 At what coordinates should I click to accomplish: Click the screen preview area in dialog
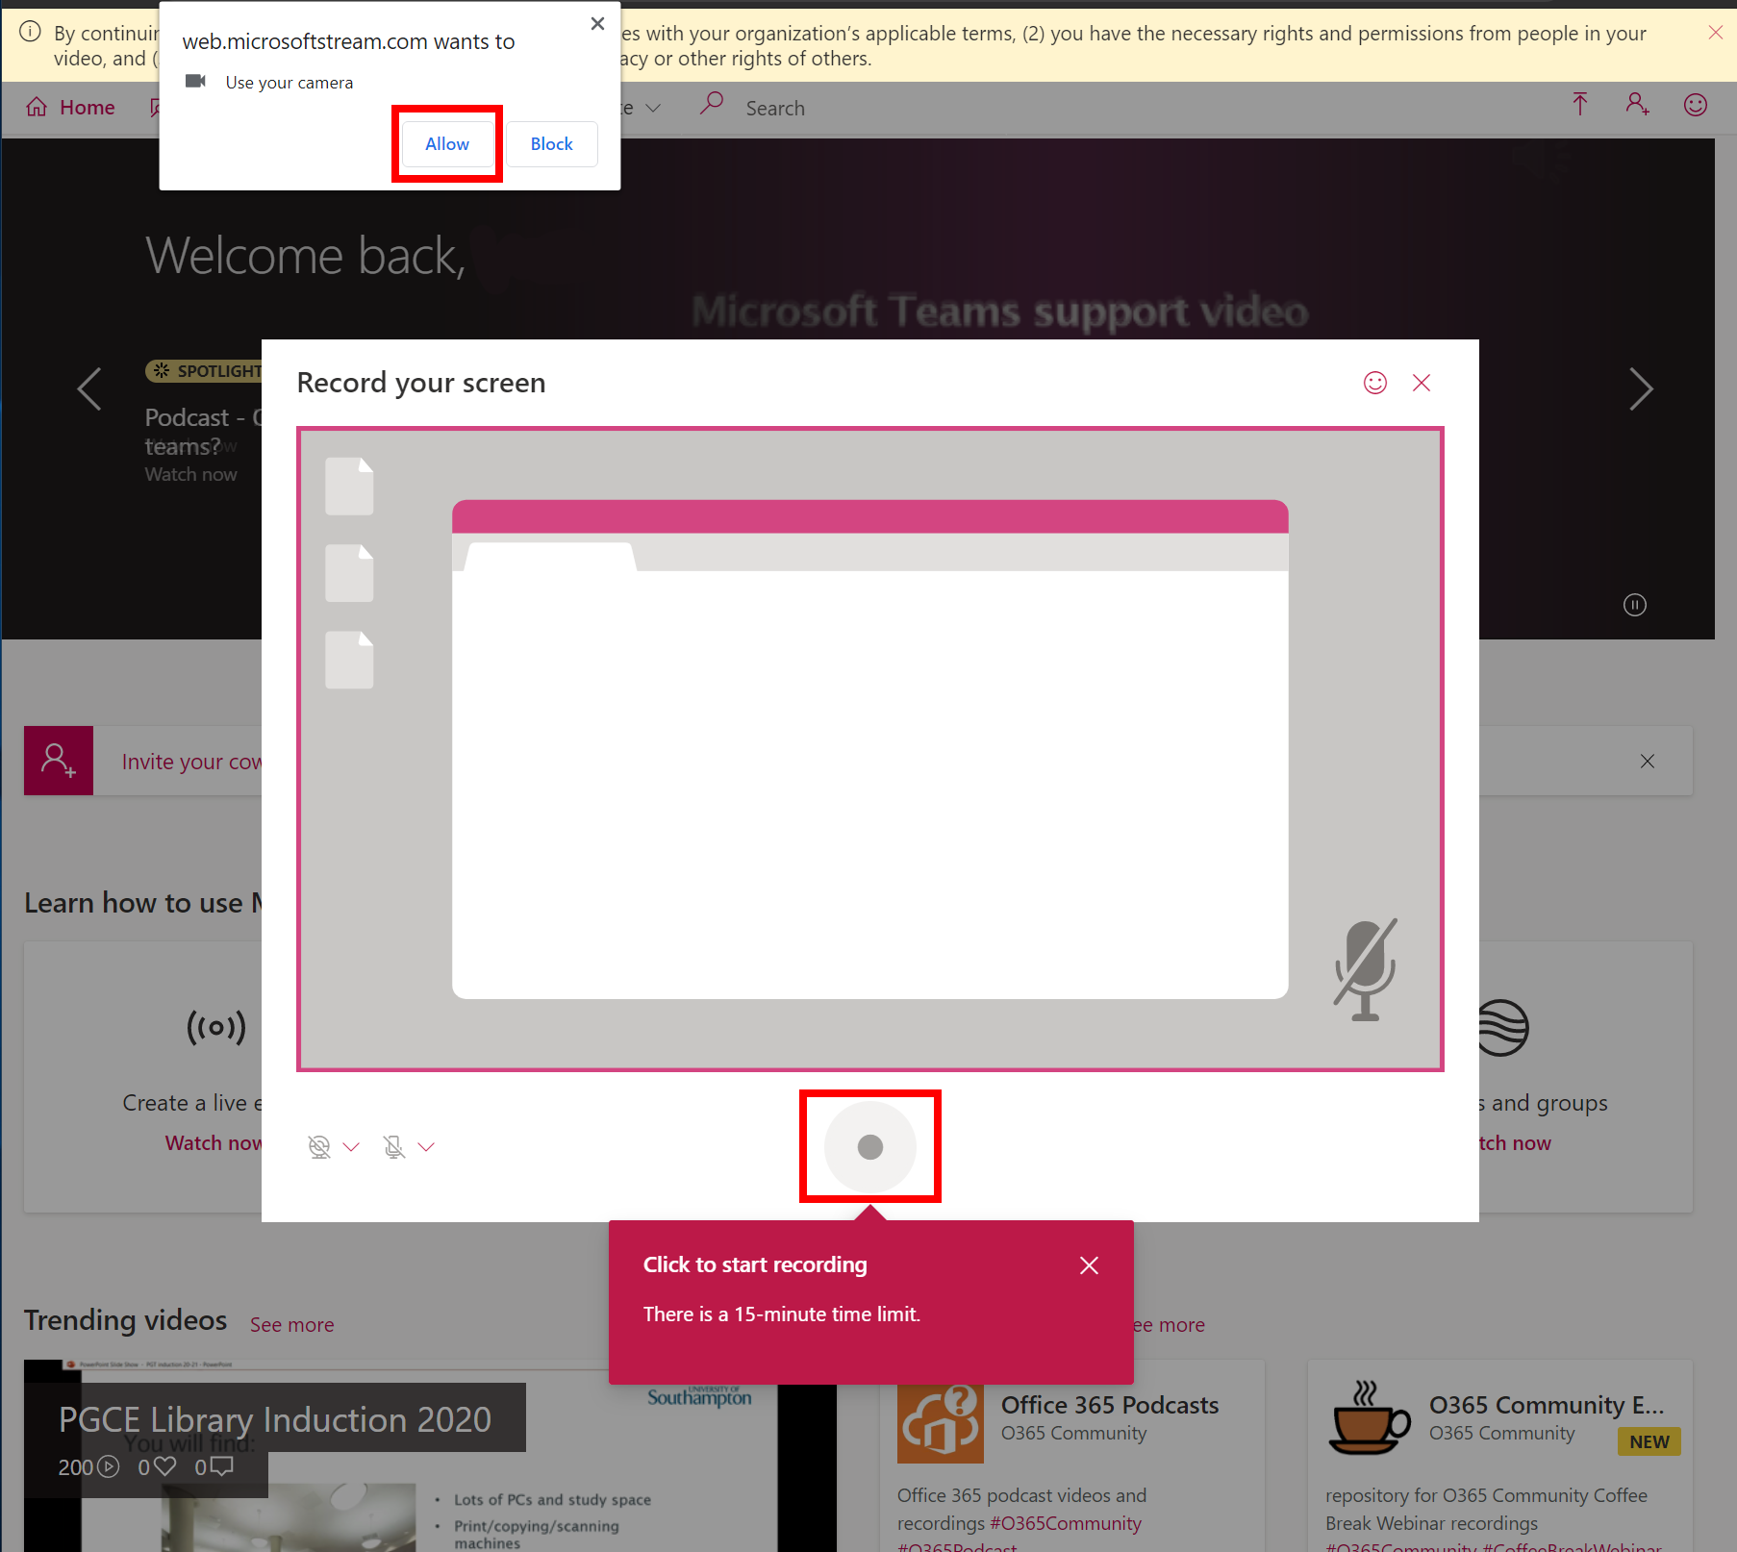[x=870, y=749]
